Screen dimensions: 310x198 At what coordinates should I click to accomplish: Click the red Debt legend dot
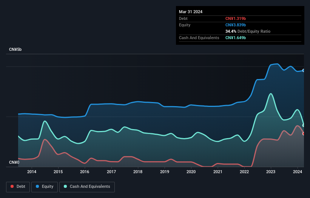(x=12, y=186)
